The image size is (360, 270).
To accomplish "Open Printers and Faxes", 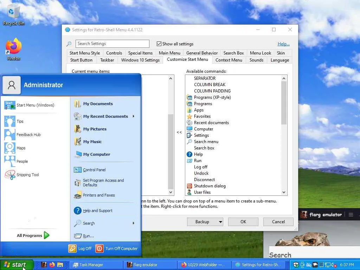I will tap(94, 195).
